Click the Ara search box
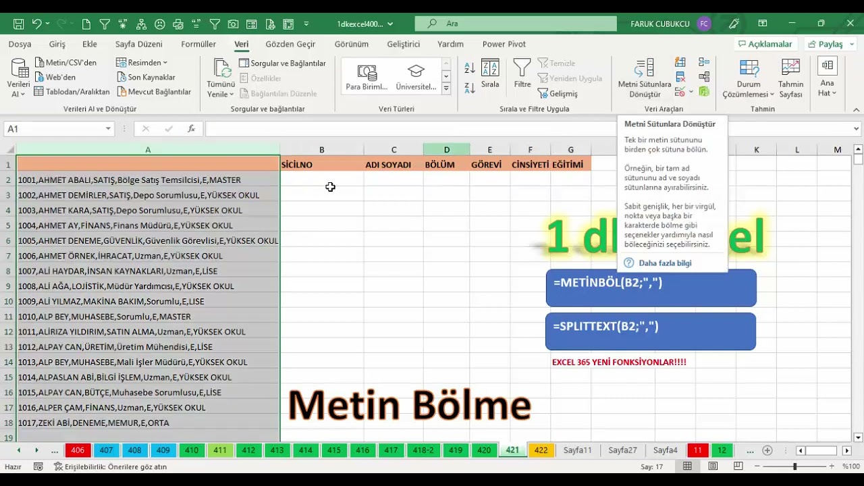Screen dimensions: 864x486 [x=516, y=24]
